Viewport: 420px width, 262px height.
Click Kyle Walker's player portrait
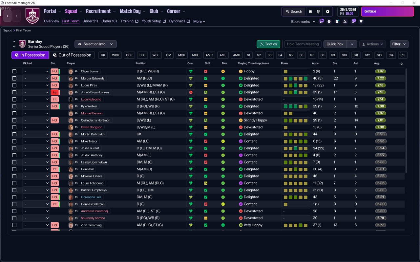(x=71, y=106)
